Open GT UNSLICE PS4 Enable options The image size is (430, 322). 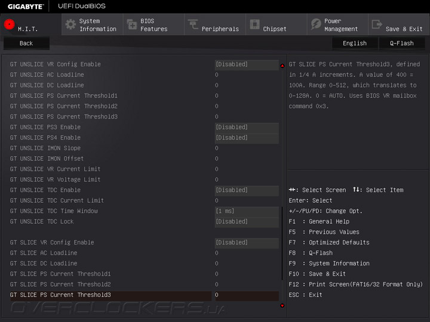[x=246, y=138]
